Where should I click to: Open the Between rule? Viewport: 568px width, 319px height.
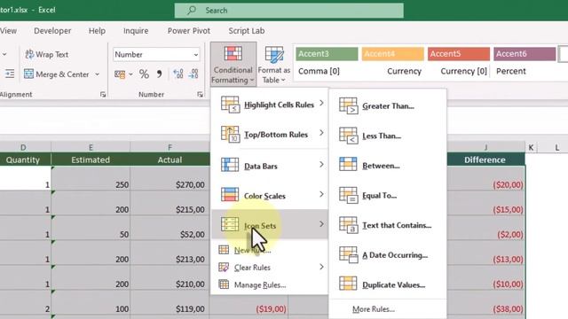tap(388, 166)
